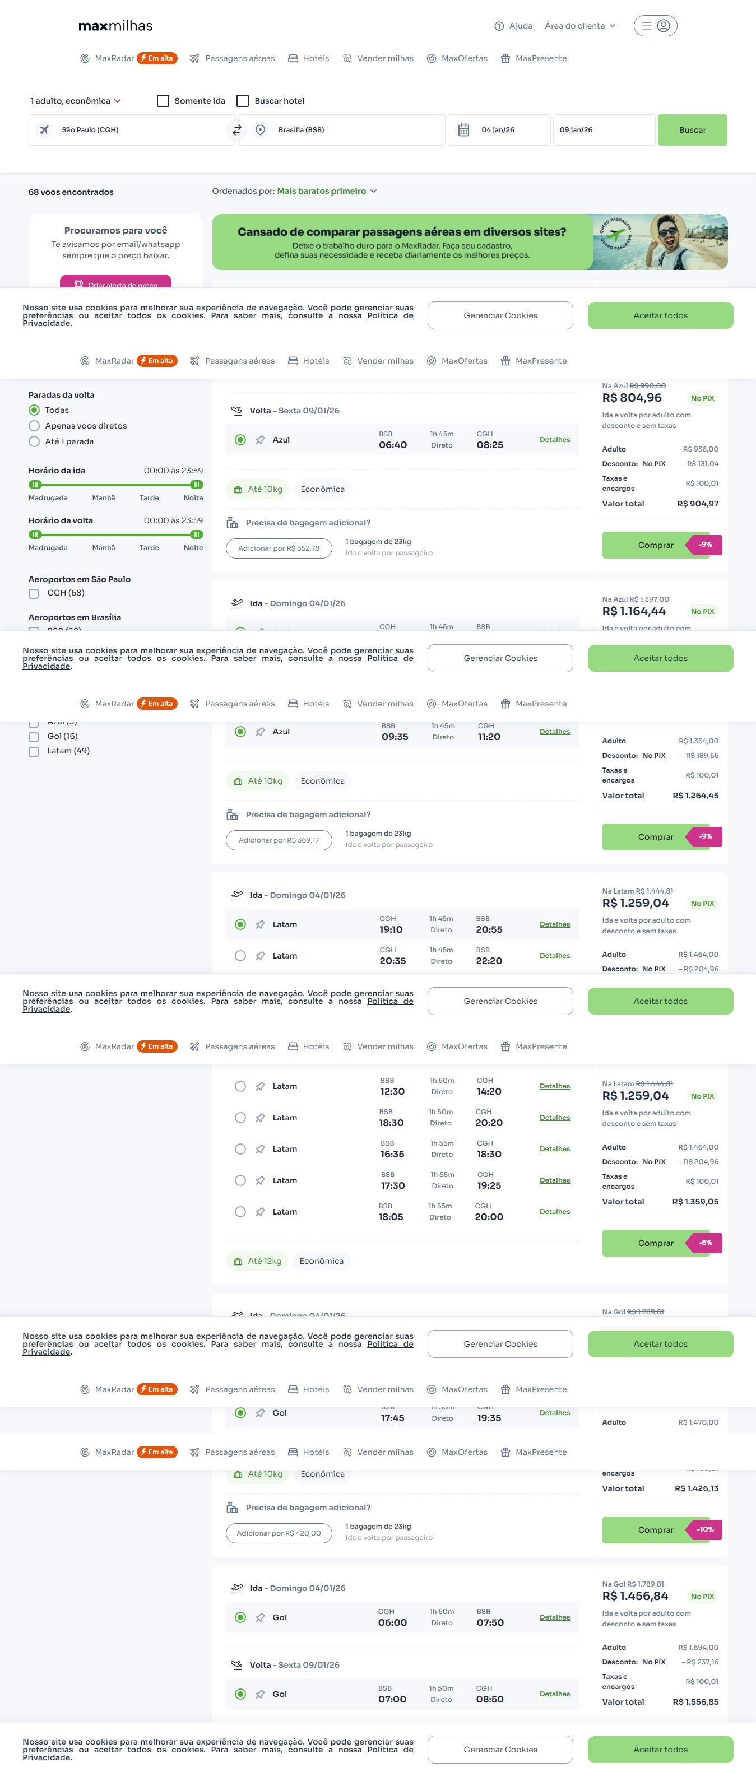Click left handle of Horário da ida slider
The height and width of the screenshot is (1777, 756).
pyautogui.click(x=35, y=485)
